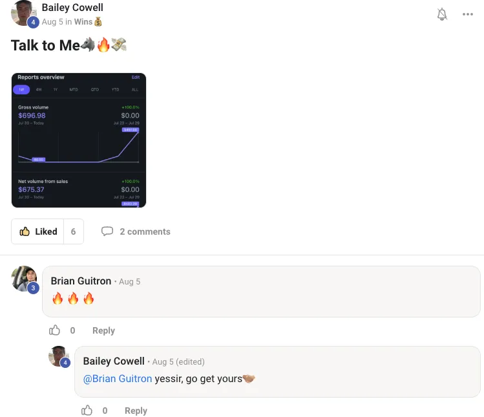This screenshot has height=417, width=484.
Task: Open Bailey Cowell's avatar at post top
Action: (x=22, y=13)
